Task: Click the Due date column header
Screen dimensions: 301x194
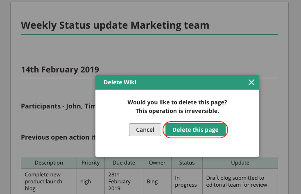Action: tap(123, 162)
